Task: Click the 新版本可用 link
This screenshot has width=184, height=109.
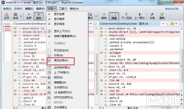Action: (173, 9)
